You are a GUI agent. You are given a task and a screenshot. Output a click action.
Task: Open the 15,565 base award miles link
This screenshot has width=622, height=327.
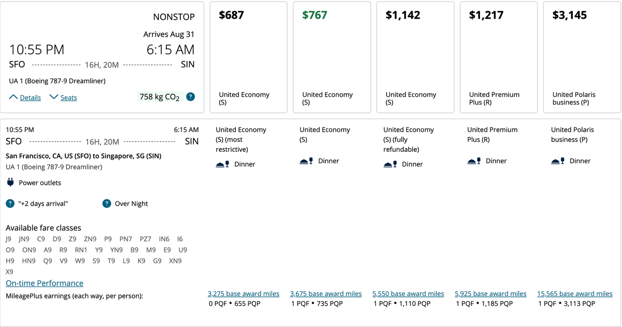575,294
